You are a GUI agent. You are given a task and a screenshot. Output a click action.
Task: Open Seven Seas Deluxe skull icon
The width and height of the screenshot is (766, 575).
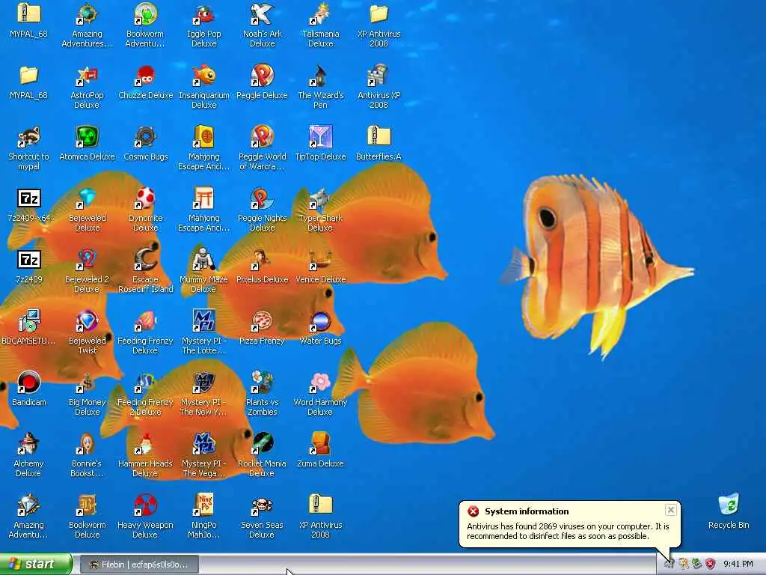(263, 505)
